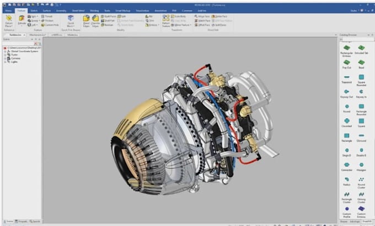Pick Rectangular Emboss from catalog
Image resolution: width=375 pixels, height=226 pixels.
coord(346,51)
